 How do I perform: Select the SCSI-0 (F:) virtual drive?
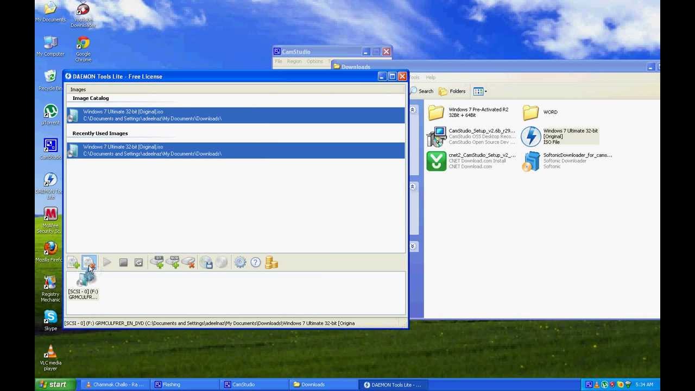click(x=83, y=287)
